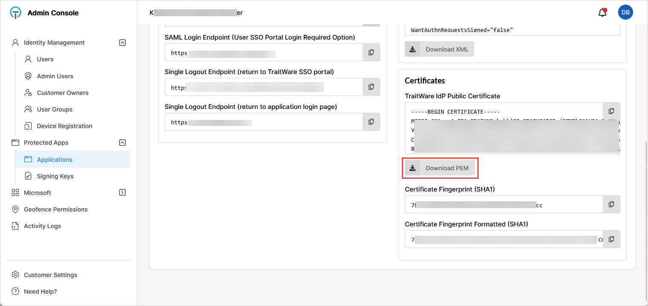Collapse the Identity Management section
648x306 pixels.
122,43
